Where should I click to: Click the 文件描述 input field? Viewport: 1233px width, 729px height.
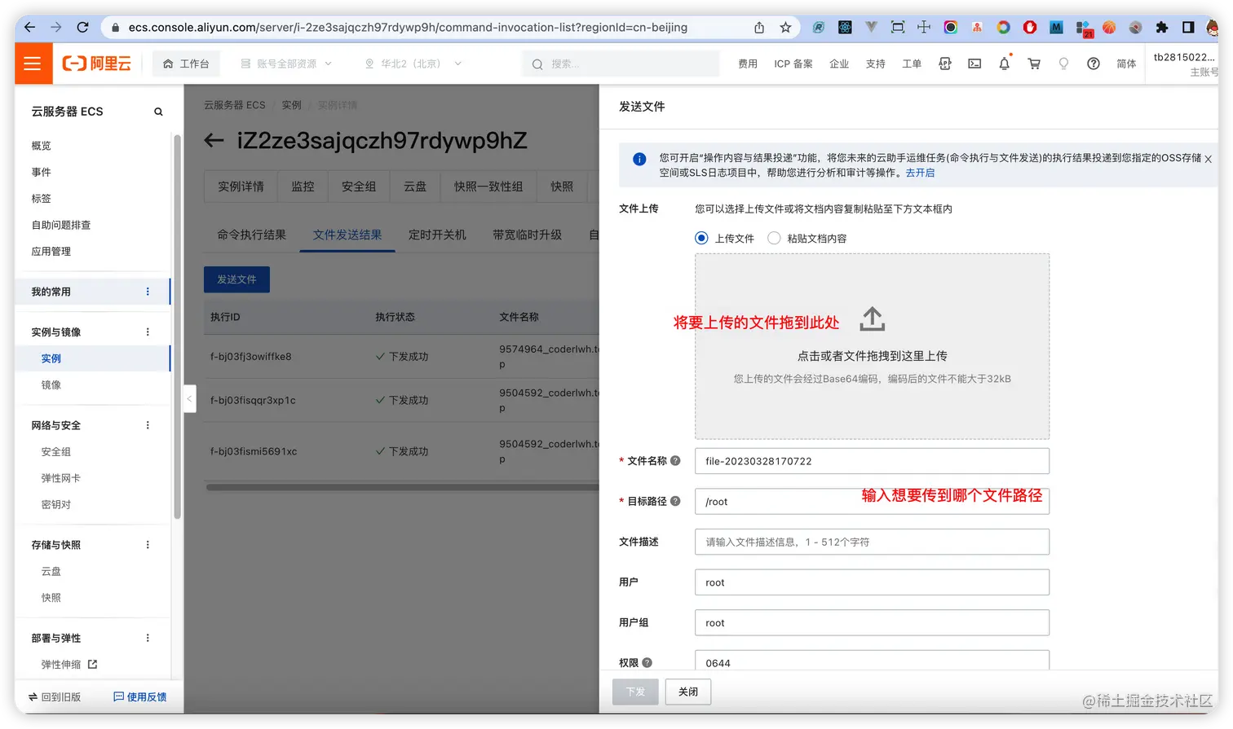point(872,542)
